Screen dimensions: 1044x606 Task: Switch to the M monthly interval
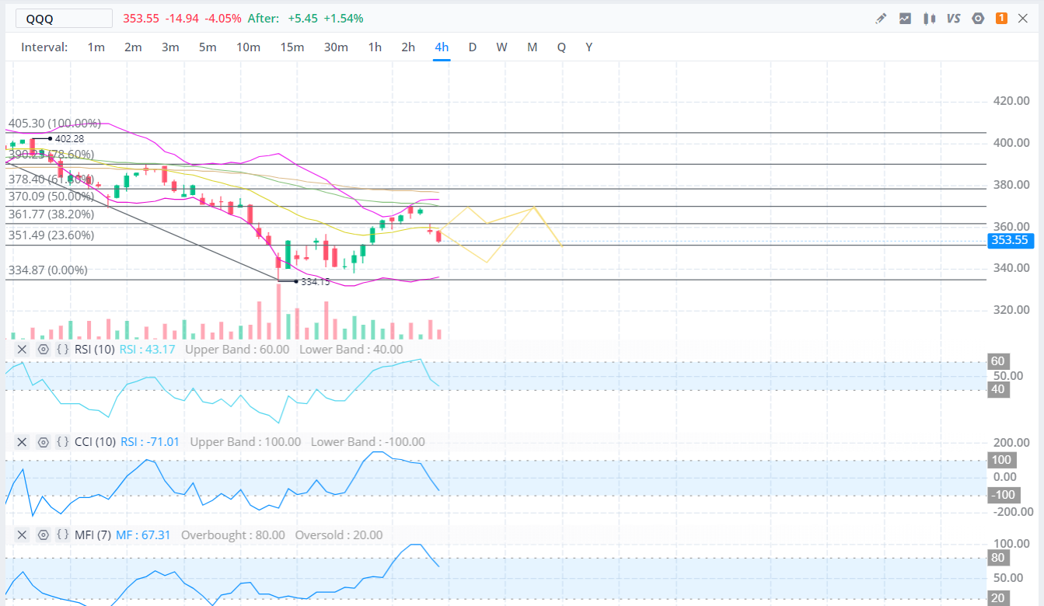coord(532,47)
